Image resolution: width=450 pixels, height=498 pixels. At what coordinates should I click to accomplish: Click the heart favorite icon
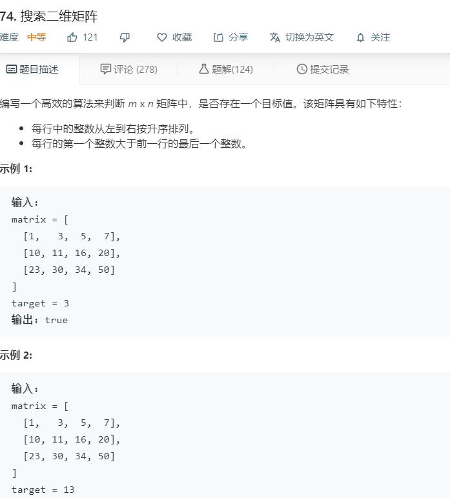click(x=162, y=37)
